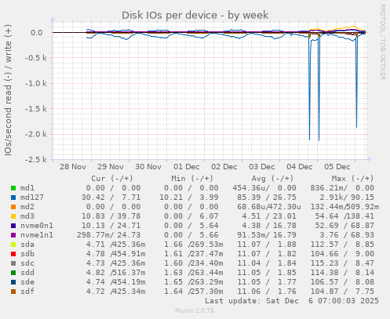This screenshot has height=319, width=390.
Task: Click sdc max value '115.23 / 8.47'
Action: coord(342,263)
